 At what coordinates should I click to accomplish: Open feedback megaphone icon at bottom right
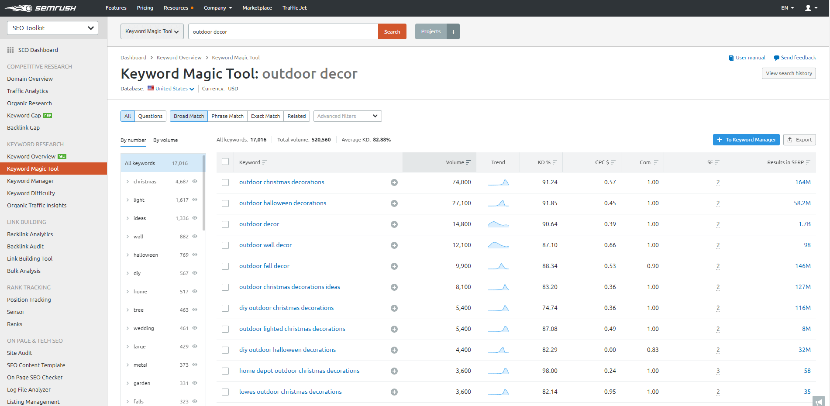coord(819,401)
